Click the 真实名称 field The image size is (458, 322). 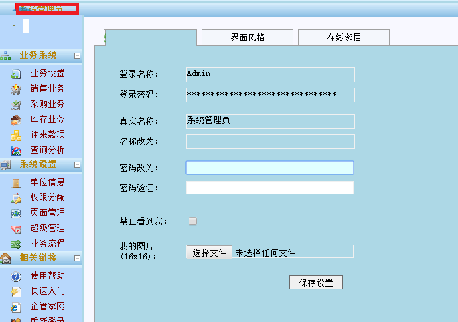[x=271, y=122]
